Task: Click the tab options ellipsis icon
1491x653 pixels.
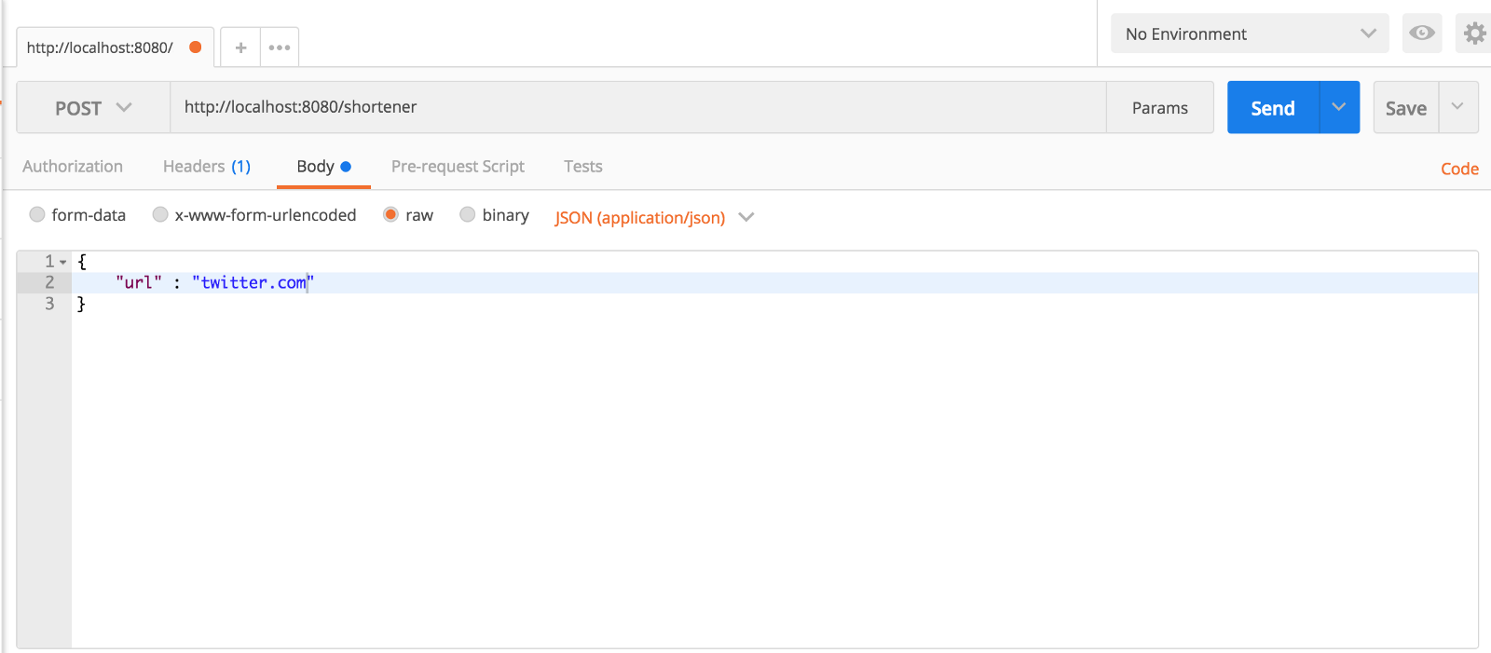Action: pos(280,48)
